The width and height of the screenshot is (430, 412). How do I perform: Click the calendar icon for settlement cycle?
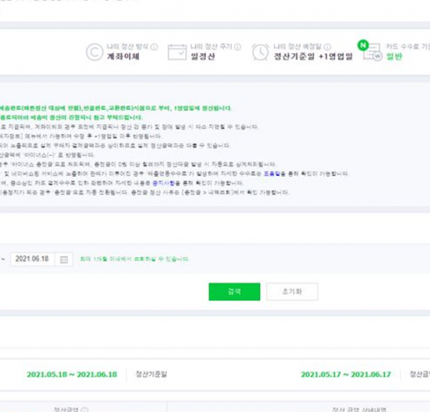tap(177, 52)
